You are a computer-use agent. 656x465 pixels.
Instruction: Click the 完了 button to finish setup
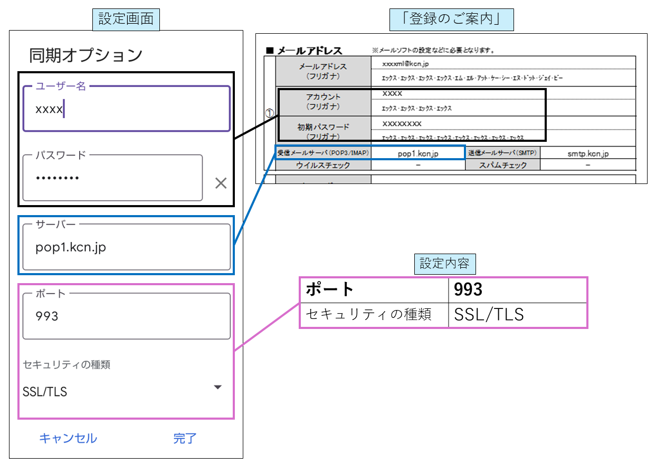click(184, 438)
